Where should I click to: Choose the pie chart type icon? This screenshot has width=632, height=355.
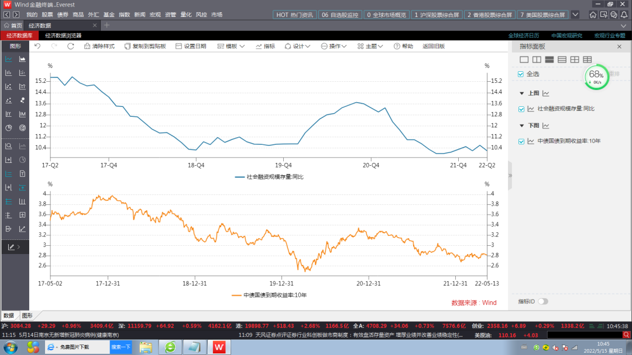coord(9,128)
